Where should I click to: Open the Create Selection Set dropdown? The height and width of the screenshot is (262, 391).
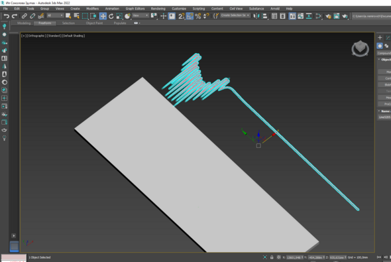coord(235,15)
